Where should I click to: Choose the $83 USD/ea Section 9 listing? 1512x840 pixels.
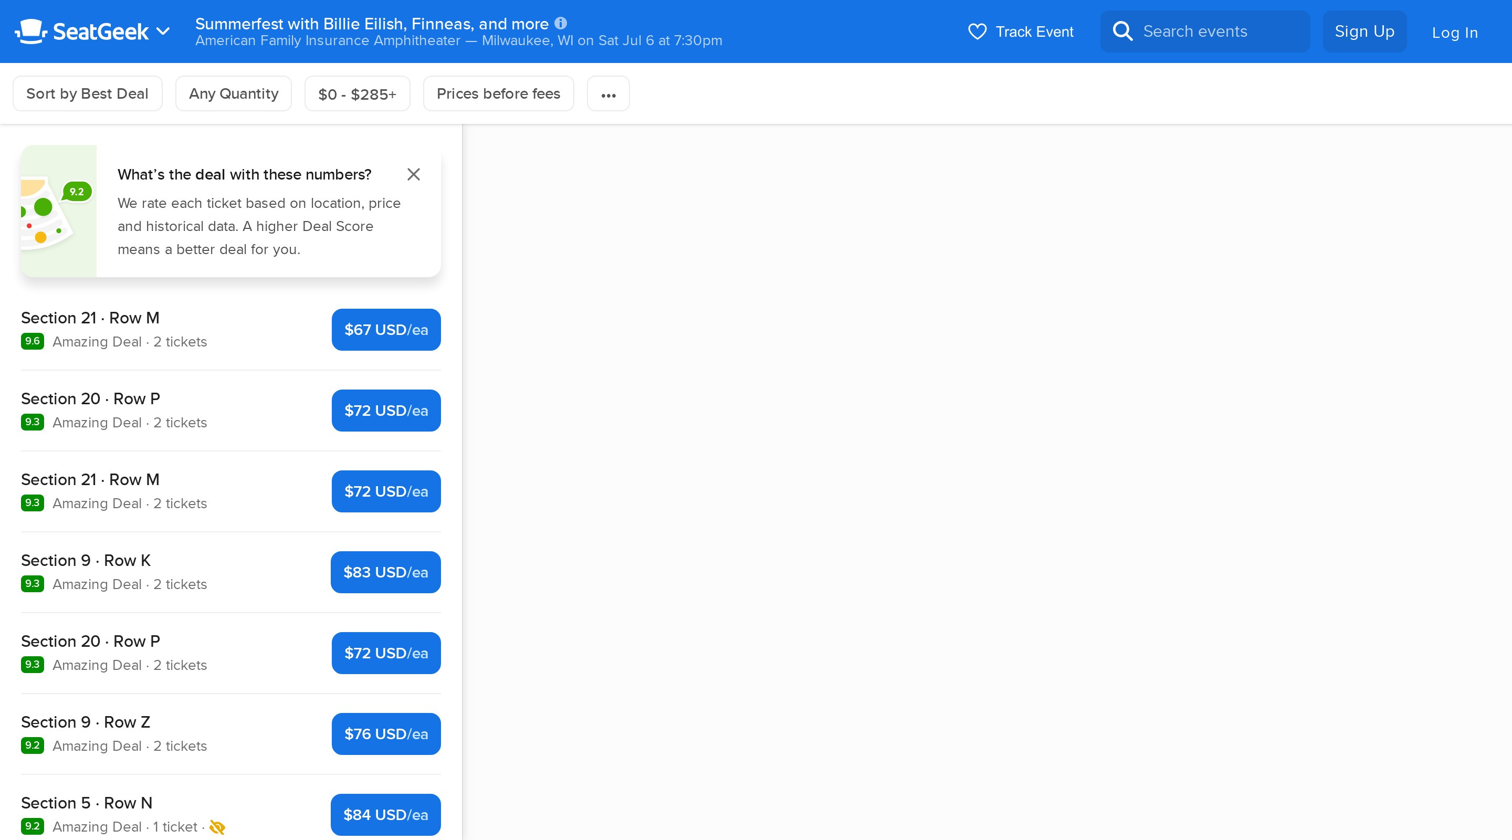[x=385, y=572]
